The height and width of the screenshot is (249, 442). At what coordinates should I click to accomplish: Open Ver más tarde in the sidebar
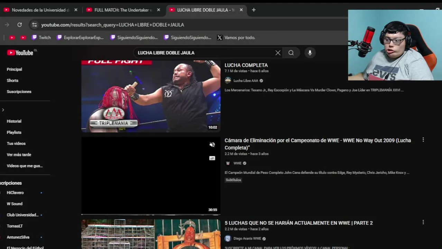pyautogui.click(x=19, y=154)
